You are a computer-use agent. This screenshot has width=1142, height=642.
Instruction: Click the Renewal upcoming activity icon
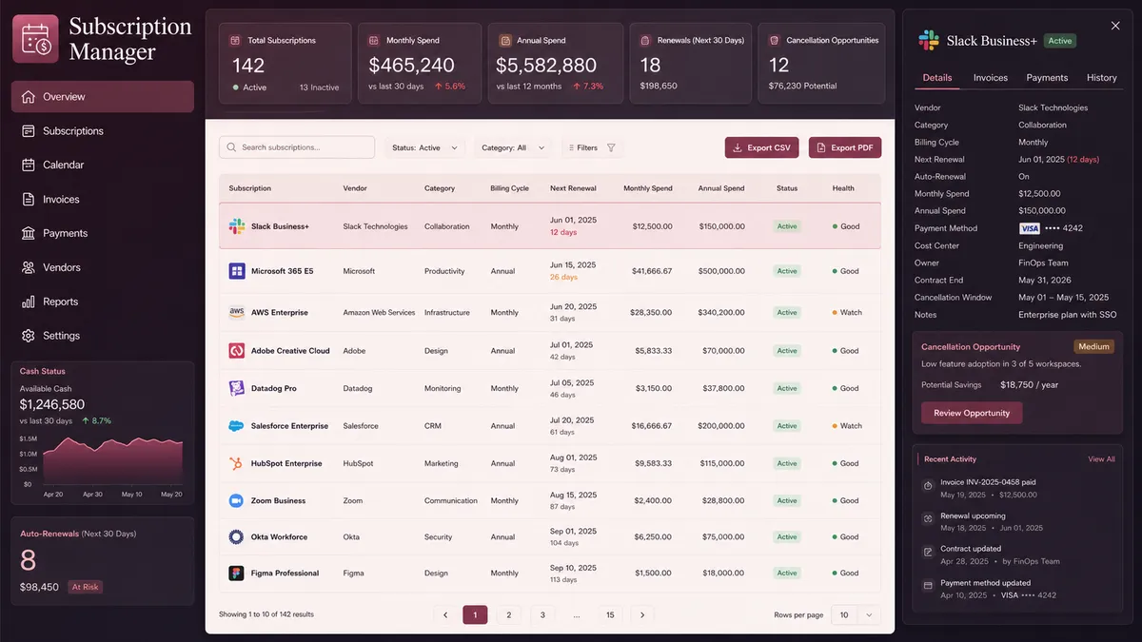[x=929, y=518]
